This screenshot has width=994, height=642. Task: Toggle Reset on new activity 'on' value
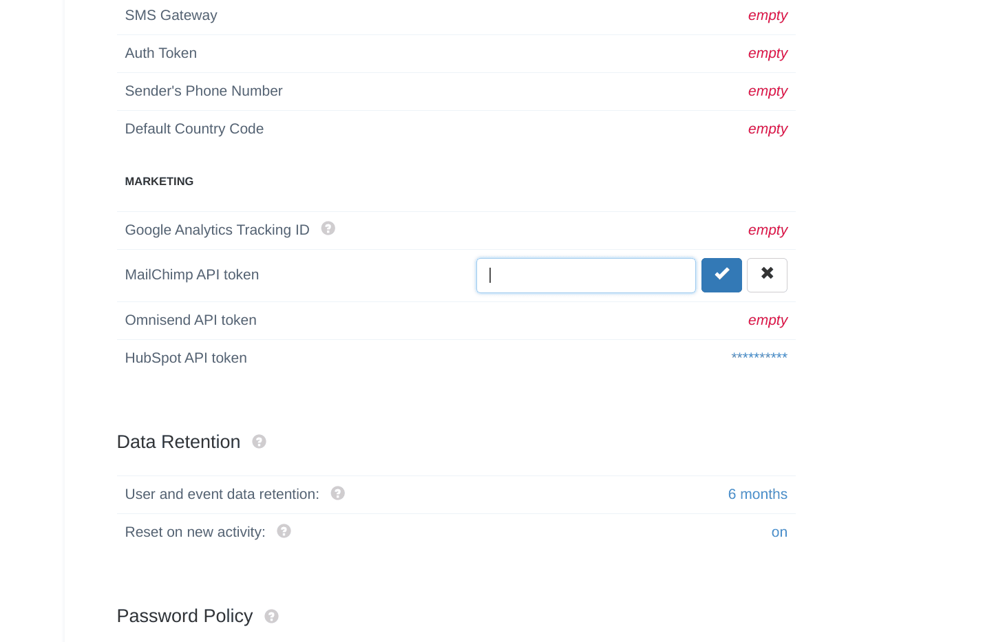pyautogui.click(x=779, y=532)
